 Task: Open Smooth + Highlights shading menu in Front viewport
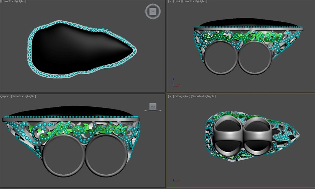pos(195,1)
